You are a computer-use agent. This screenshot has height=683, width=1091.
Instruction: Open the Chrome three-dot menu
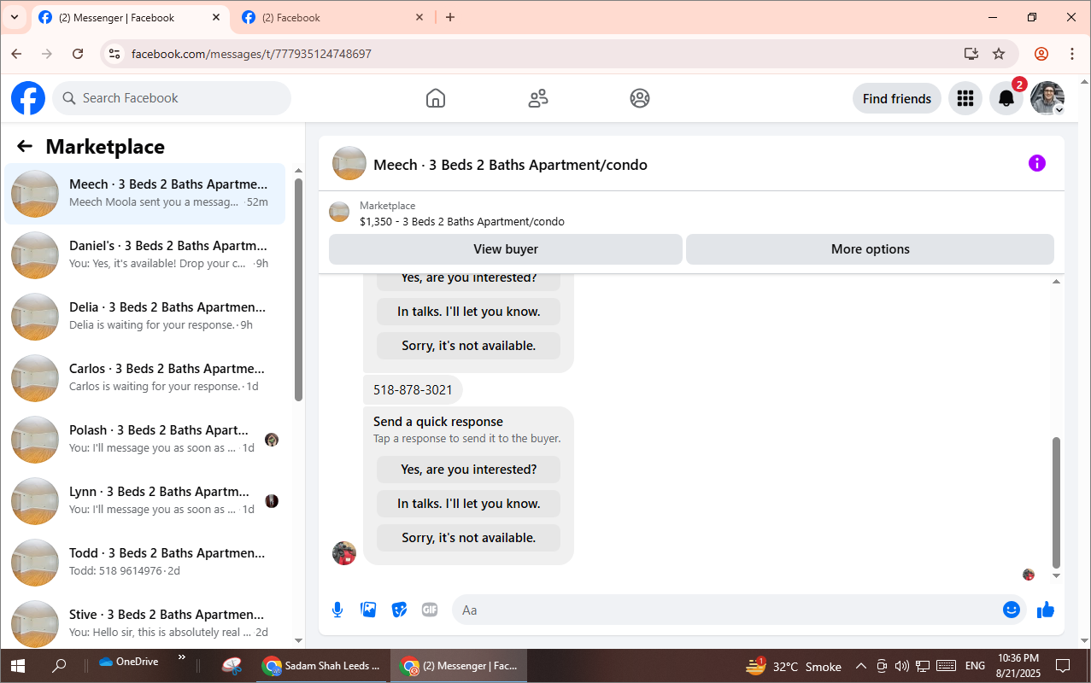[x=1072, y=54]
